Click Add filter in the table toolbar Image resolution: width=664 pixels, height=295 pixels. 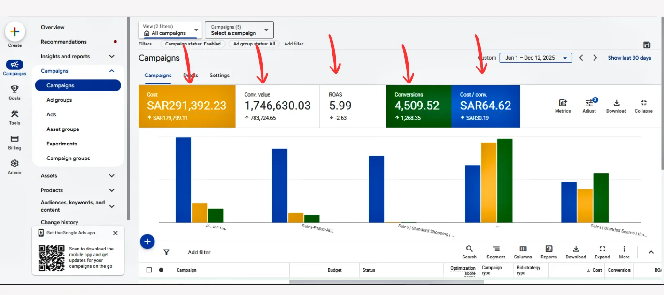tap(200, 252)
